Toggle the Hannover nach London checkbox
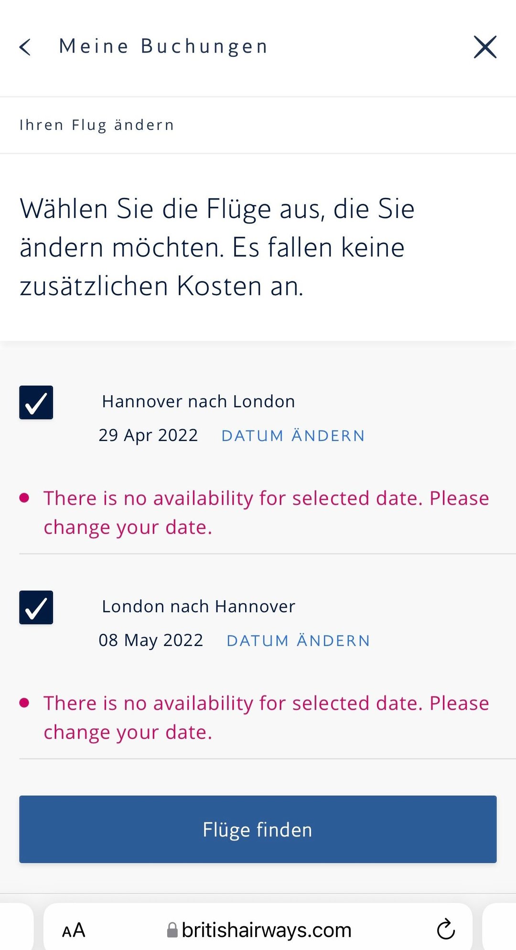516x950 pixels. pos(36,402)
